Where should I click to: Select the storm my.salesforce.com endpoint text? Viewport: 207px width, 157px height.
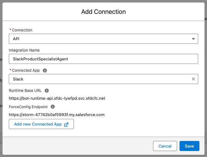[x=56, y=115]
